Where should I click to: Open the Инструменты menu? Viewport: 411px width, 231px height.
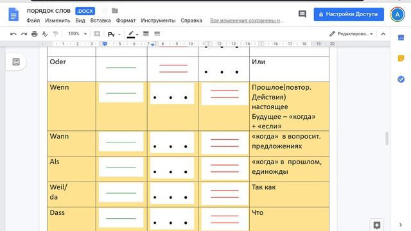click(x=158, y=21)
